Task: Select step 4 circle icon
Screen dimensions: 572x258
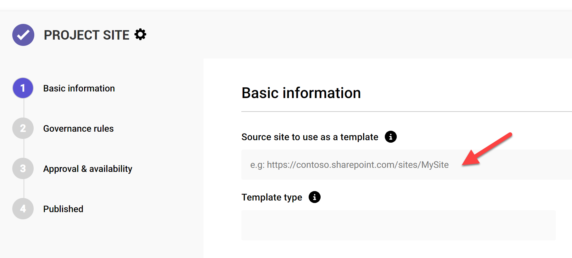Action: [23, 209]
